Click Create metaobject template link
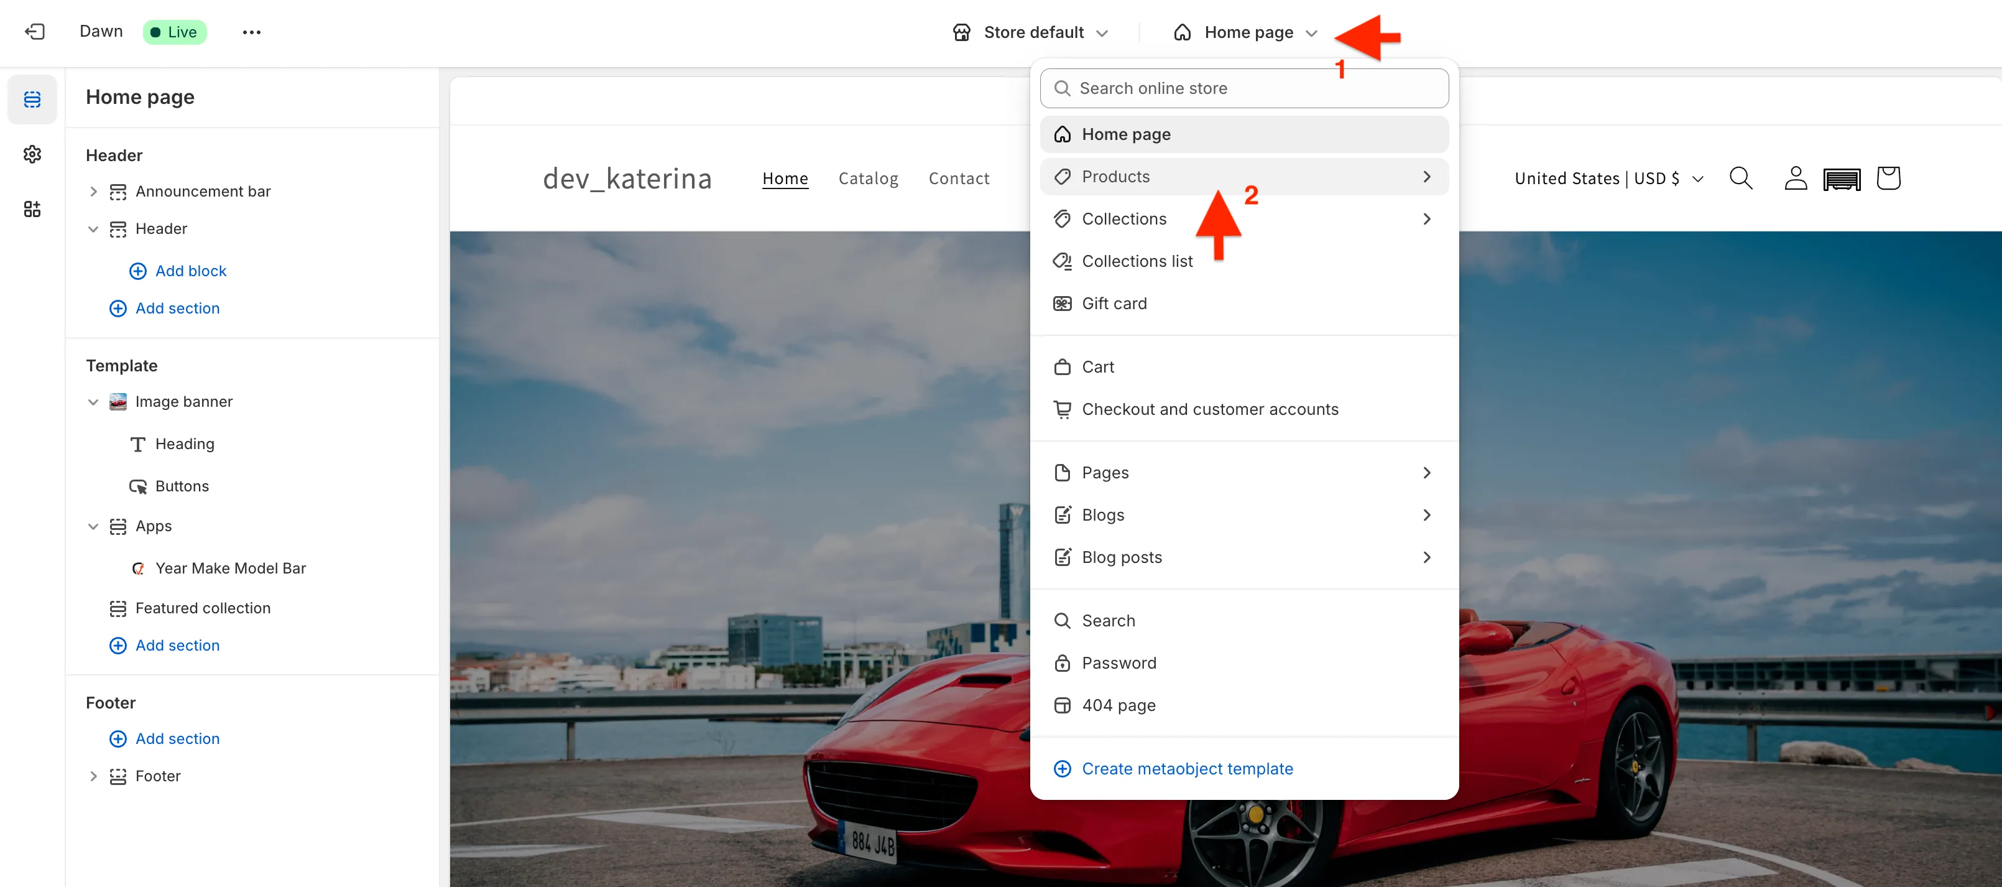Image resolution: width=2002 pixels, height=887 pixels. point(1186,768)
